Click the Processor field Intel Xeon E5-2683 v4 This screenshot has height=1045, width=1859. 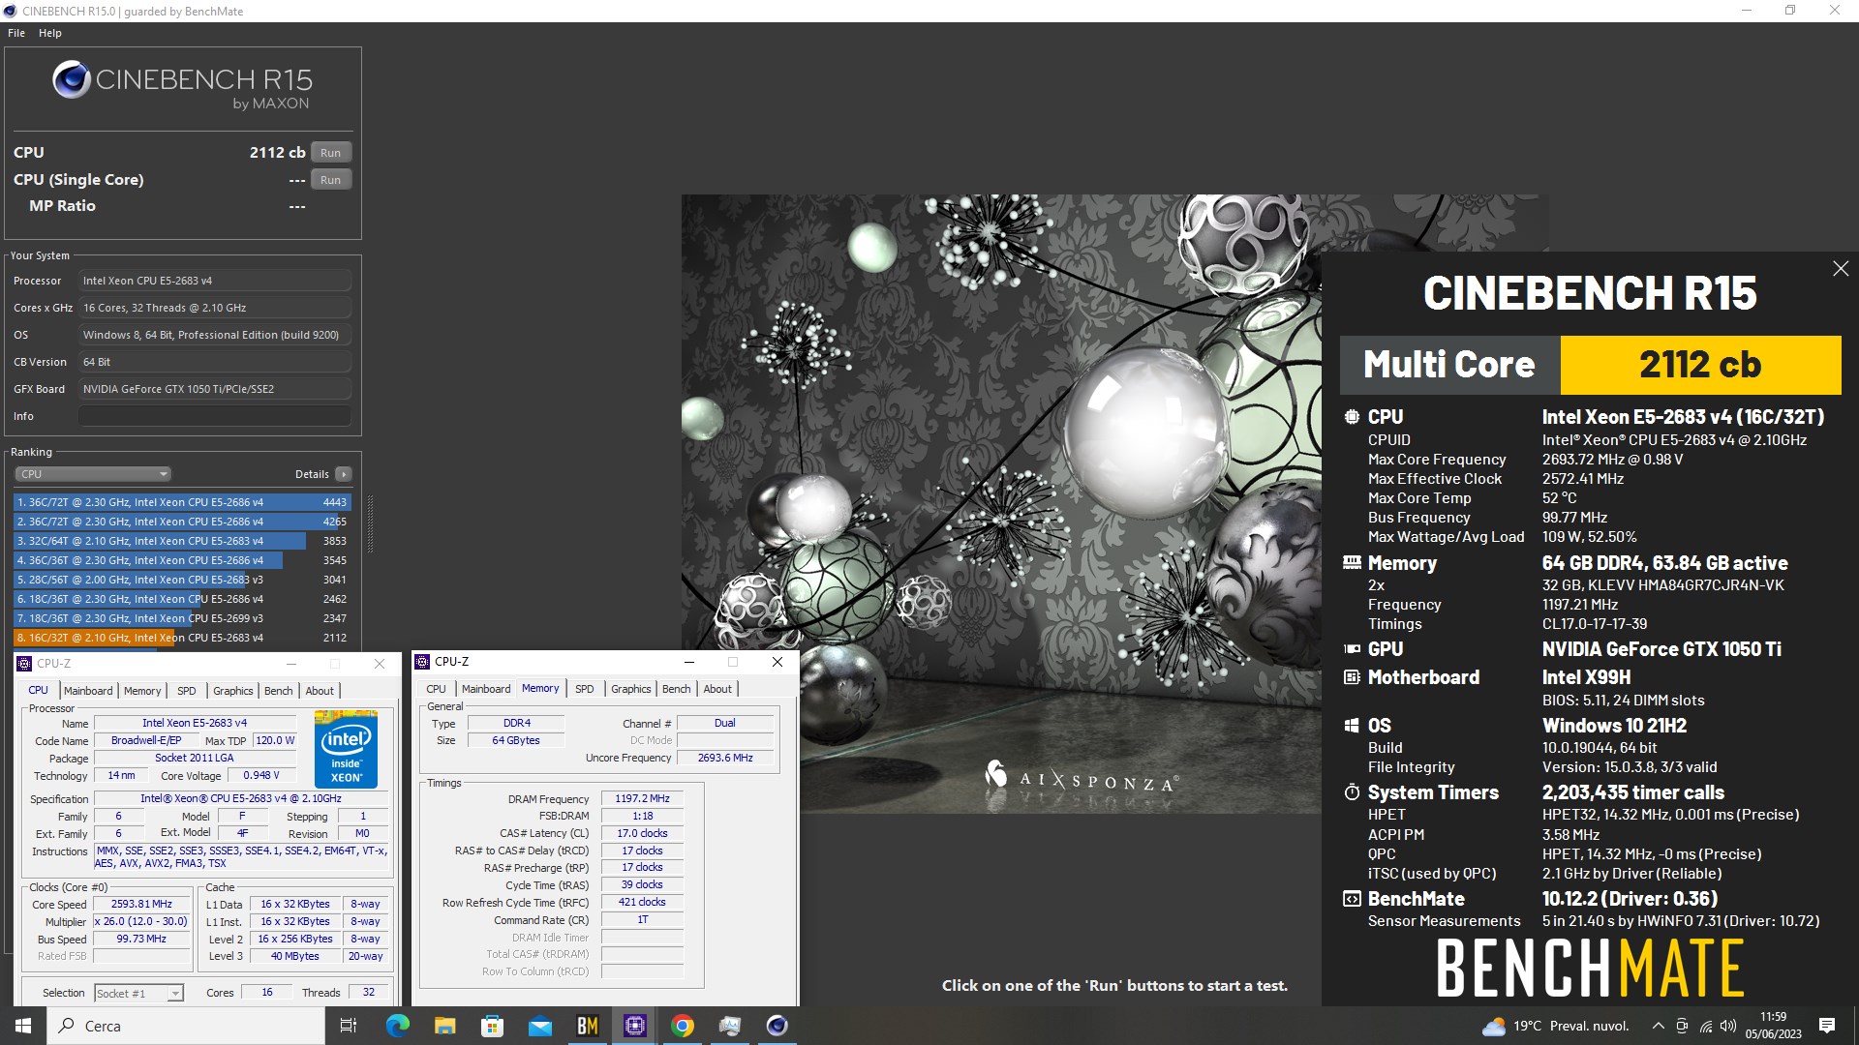tap(215, 281)
